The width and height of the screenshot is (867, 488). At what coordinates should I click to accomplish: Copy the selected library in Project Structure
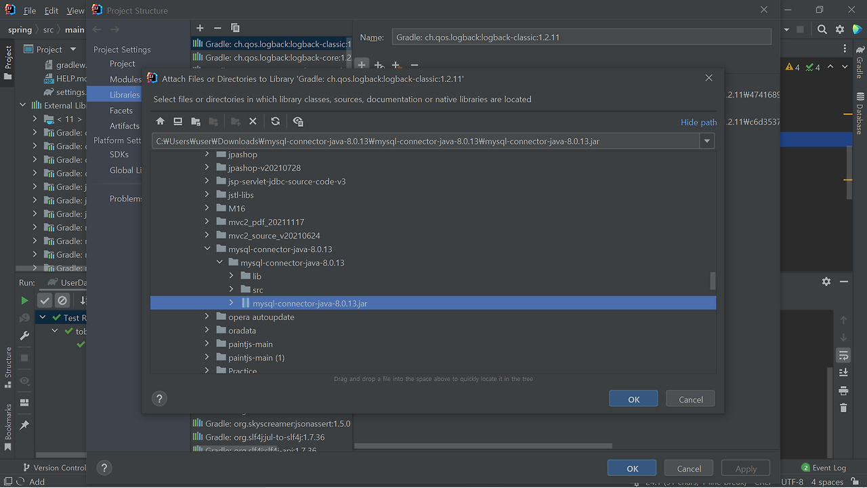click(x=235, y=28)
